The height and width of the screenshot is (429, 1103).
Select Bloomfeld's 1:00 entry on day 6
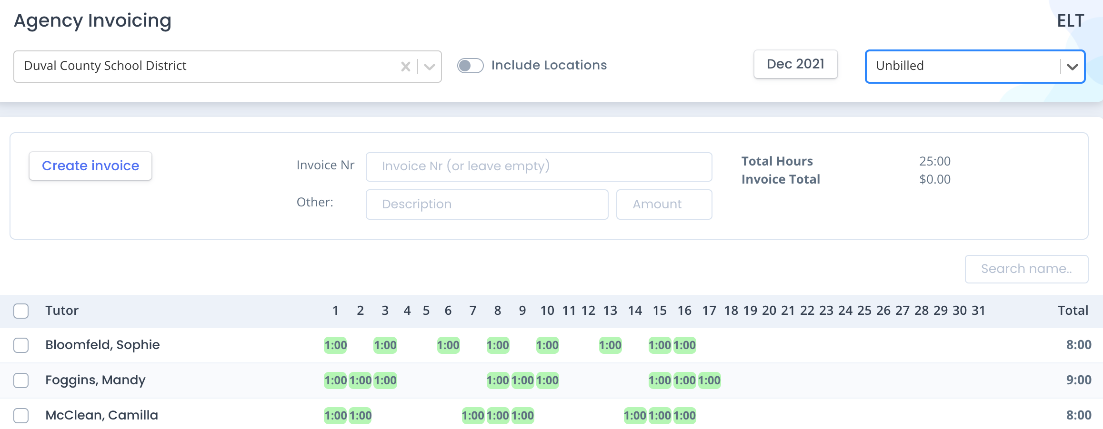(448, 345)
